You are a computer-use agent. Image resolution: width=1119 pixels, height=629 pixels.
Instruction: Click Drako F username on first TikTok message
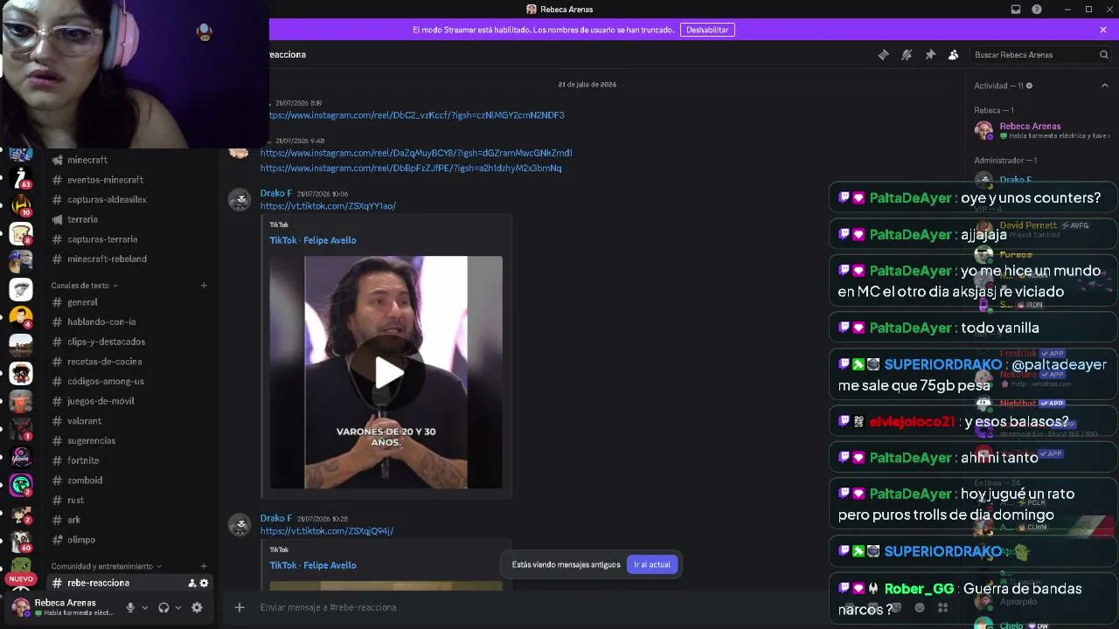click(276, 193)
